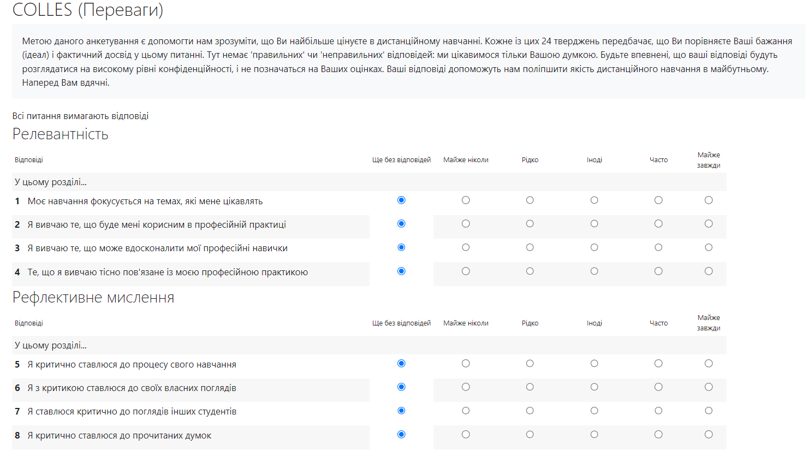Check 'Іноді' for question 7
The image size is (809, 450).
(594, 411)
